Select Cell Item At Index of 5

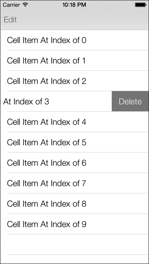[x=74, y=142]
